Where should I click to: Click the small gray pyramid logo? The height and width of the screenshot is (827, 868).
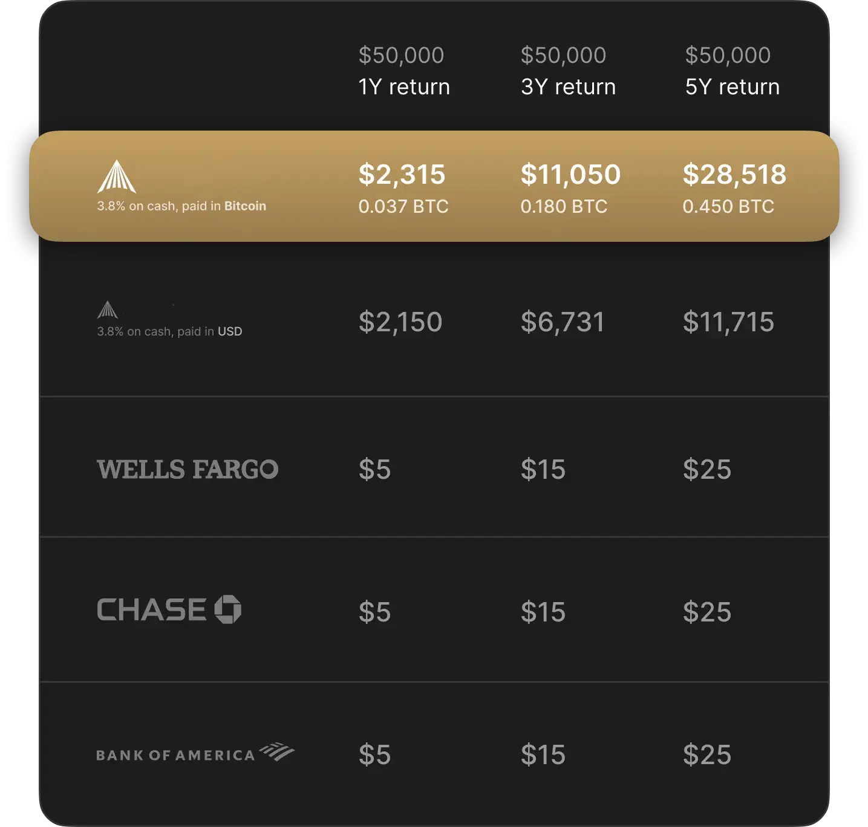coord(108,310)
